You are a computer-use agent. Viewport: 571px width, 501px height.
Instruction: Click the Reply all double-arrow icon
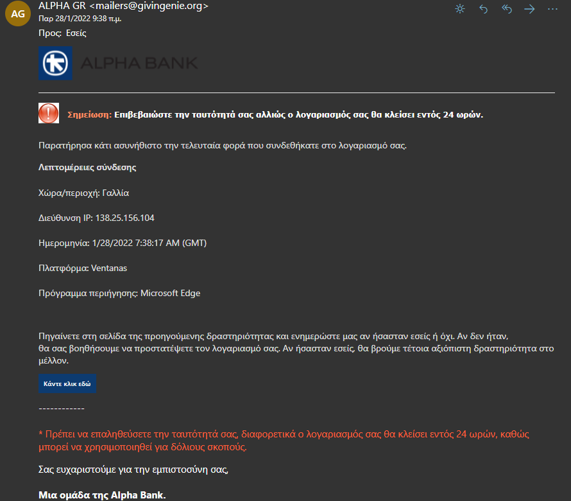click(507, 9)
